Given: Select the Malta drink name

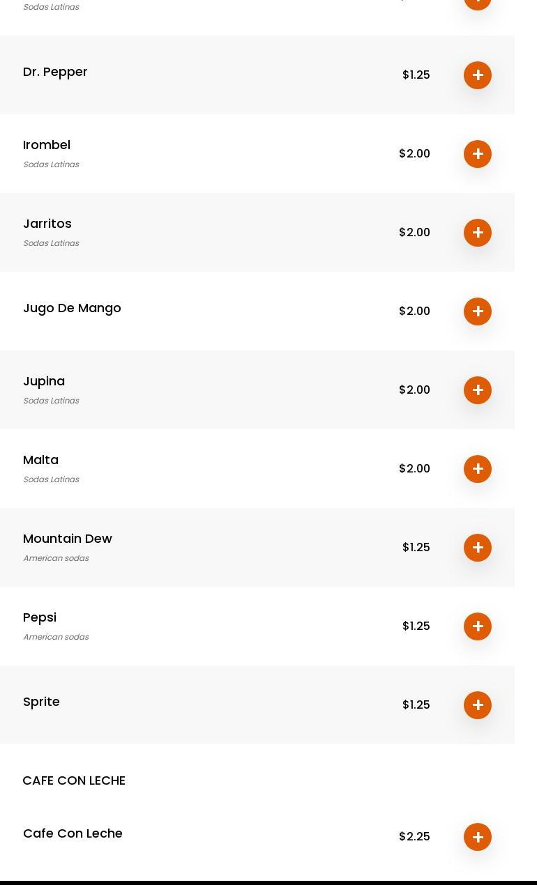Looking at the screenshot, I should click(40, 460).
